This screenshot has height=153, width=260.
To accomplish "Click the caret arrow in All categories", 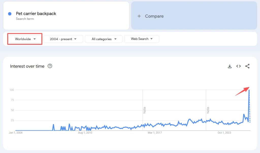I will 115,39.
